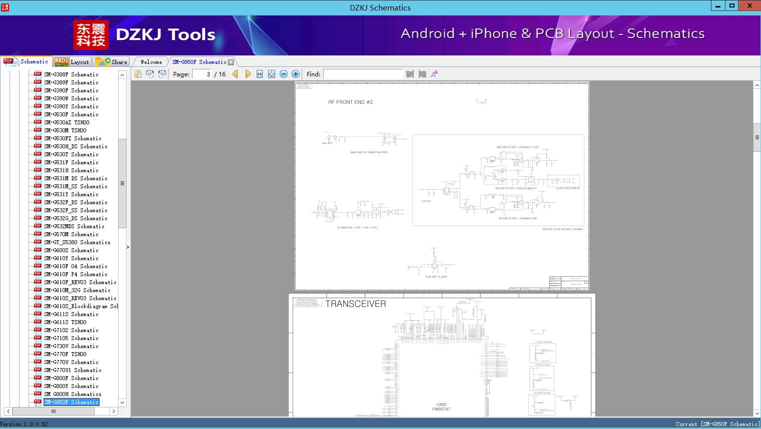Click the PDF icon beside SM-G7105 Schematic

click(x=38, y=338)
